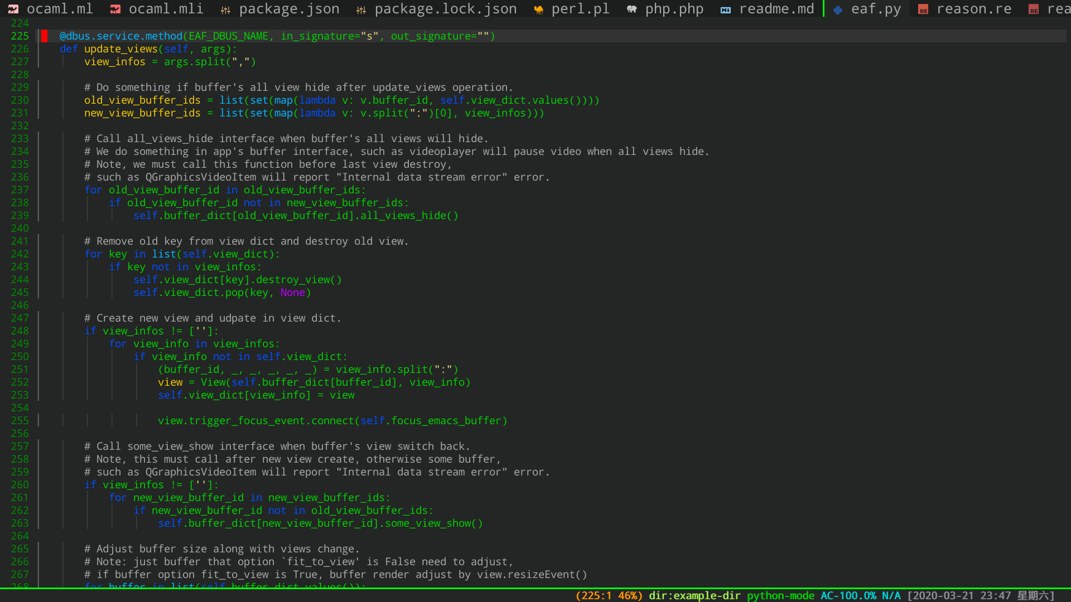Click dir:example-dir in the status bar
Screen dimensions: 1071x602
click(x=694, y=595)
